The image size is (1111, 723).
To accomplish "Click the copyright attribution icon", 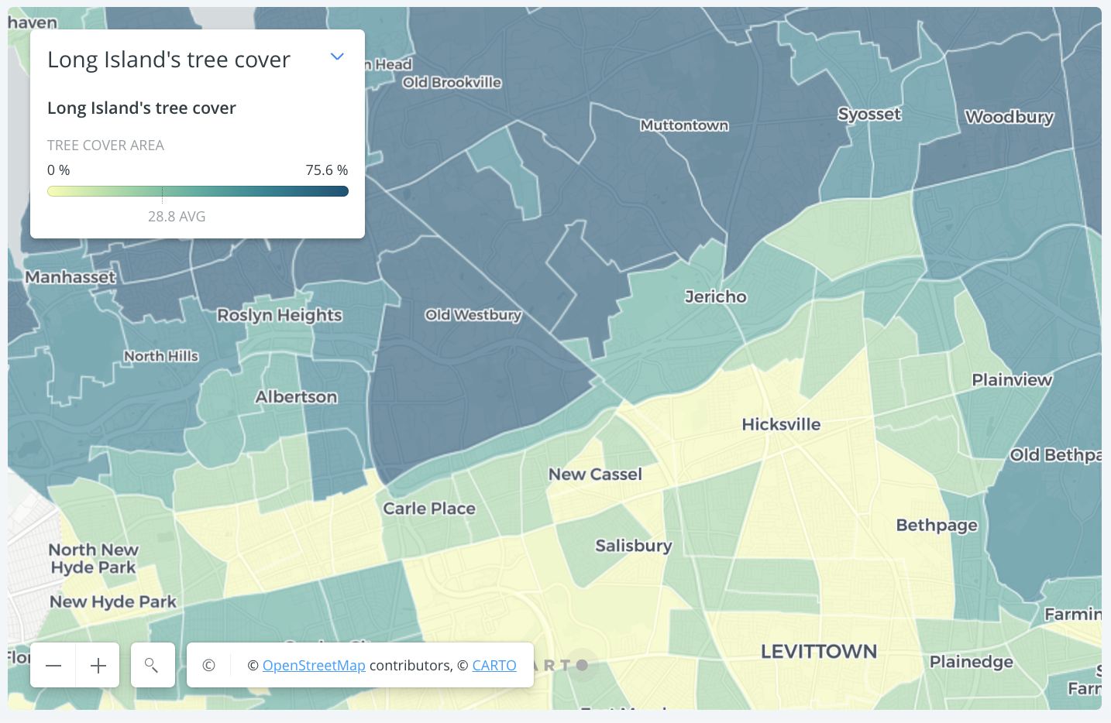I will pos(208,665).
